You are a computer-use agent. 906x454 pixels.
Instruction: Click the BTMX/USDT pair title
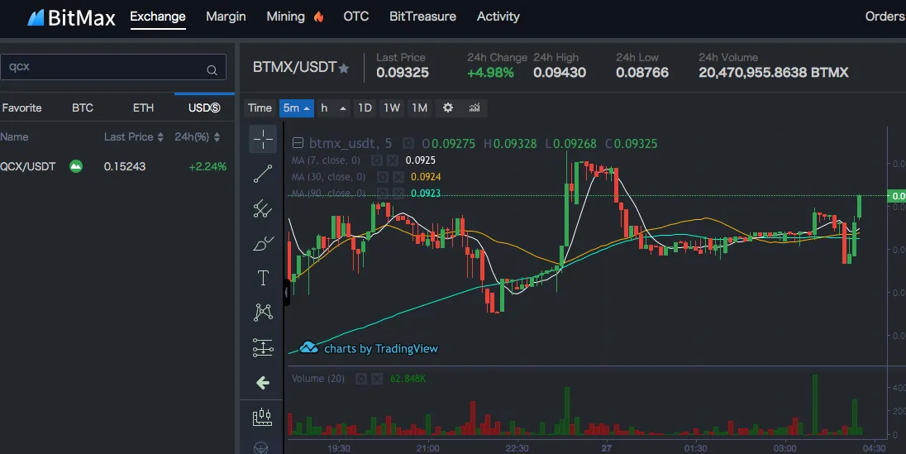(x=294, y=67)
